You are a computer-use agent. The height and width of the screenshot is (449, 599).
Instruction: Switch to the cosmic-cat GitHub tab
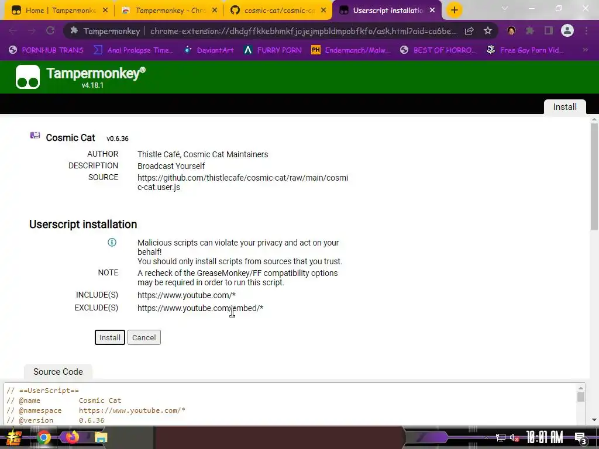[279, 11]
